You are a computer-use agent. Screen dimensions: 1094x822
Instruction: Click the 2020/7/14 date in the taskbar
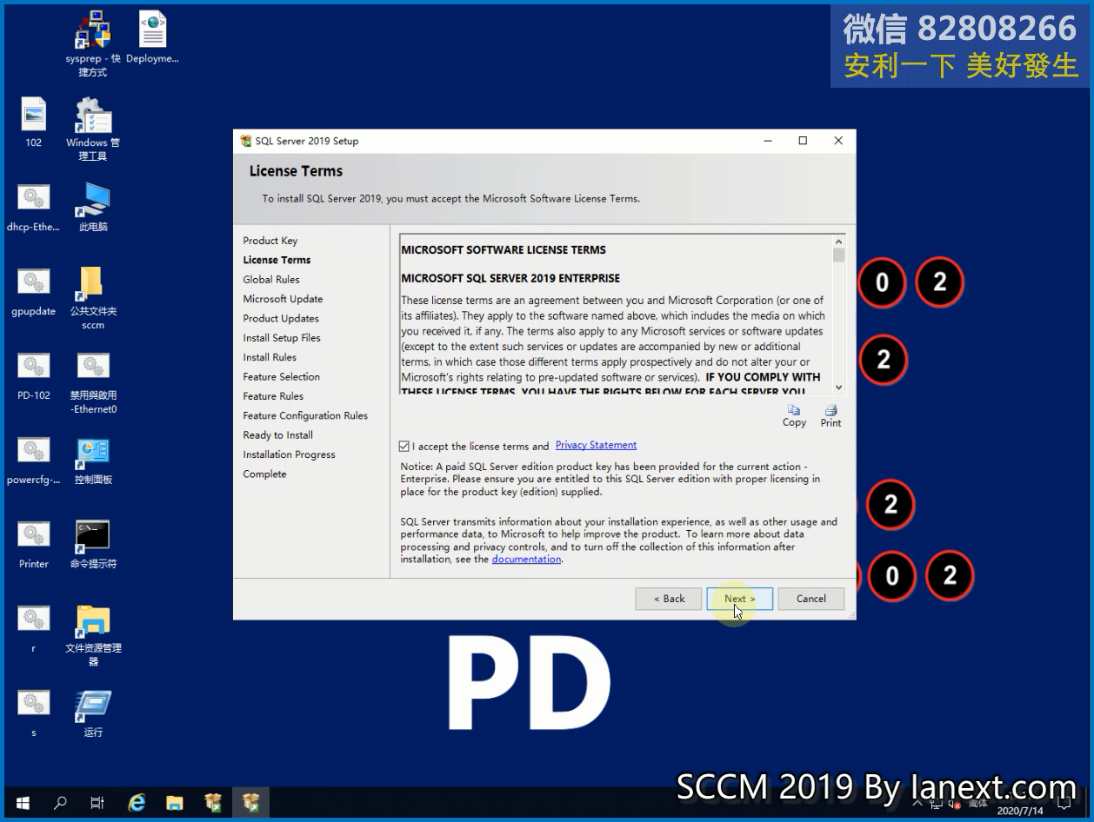tap(1020, 811)
